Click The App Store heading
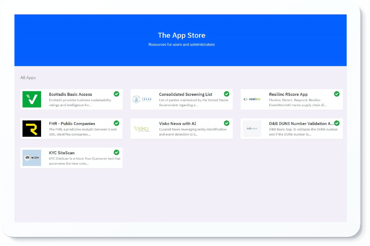Viewport: 370px width, 246px height. [182, 35]
